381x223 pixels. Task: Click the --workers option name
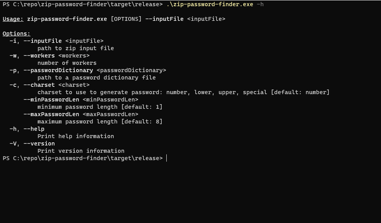click(39, 56)
